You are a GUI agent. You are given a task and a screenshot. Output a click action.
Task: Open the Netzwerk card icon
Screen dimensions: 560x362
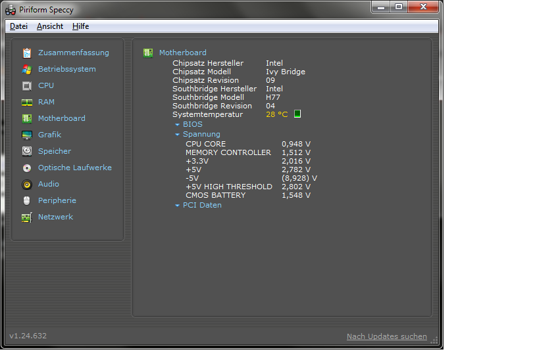(x=27, y=217)
